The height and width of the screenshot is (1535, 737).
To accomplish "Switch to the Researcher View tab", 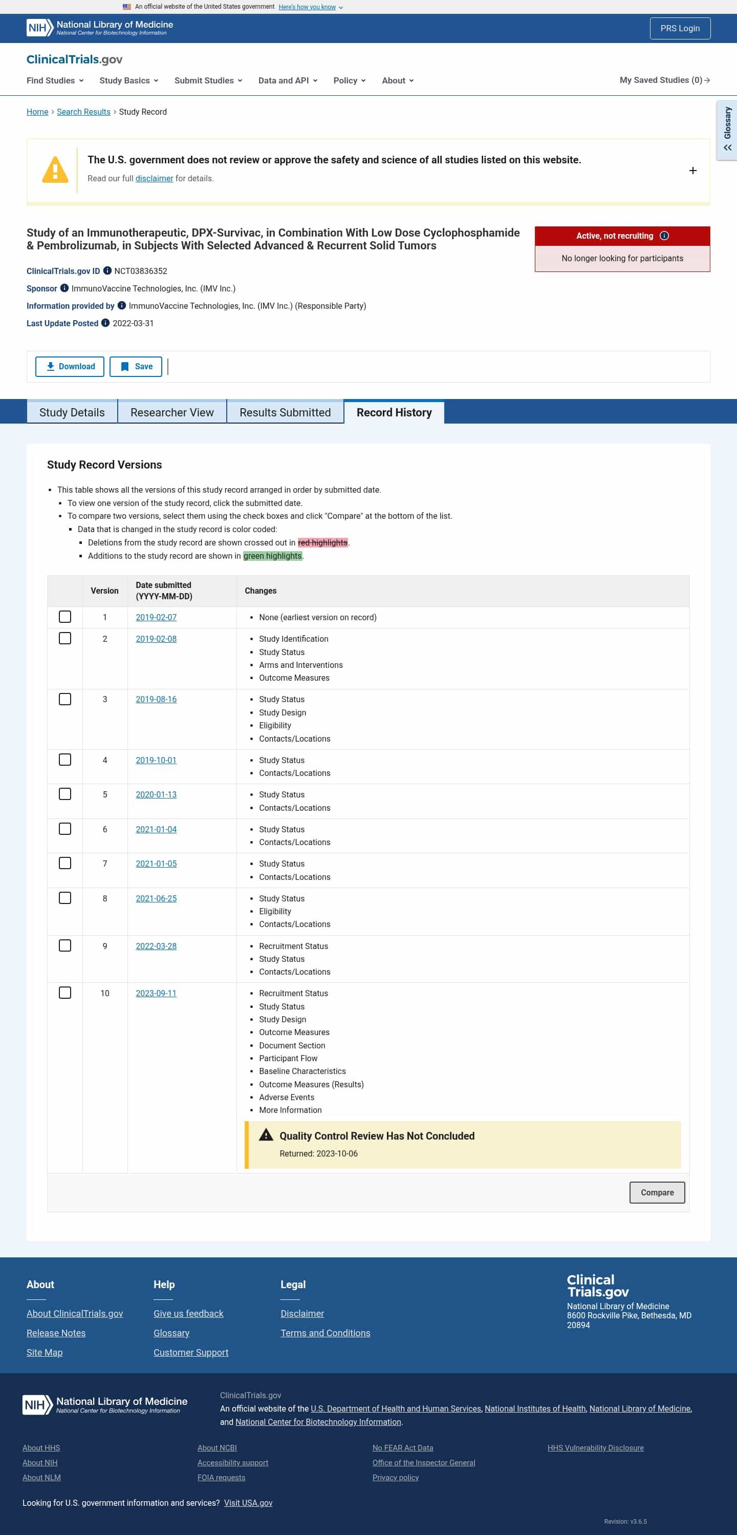I will (172, 412).
